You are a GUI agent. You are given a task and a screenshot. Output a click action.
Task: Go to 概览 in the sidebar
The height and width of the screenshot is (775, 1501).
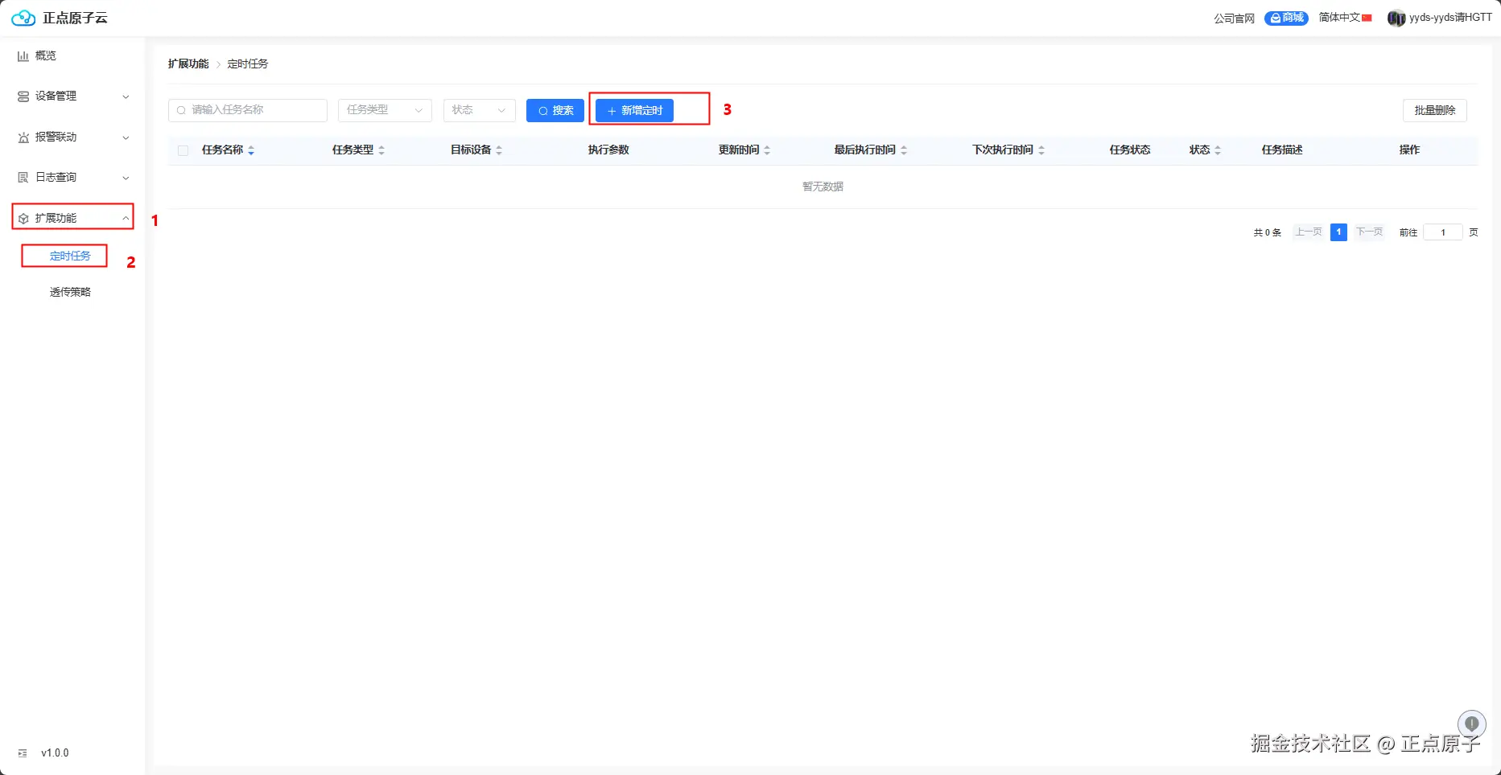tap(46, 55)
